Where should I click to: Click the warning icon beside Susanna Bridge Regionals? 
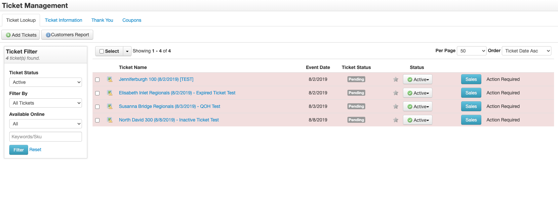(110, 107)
